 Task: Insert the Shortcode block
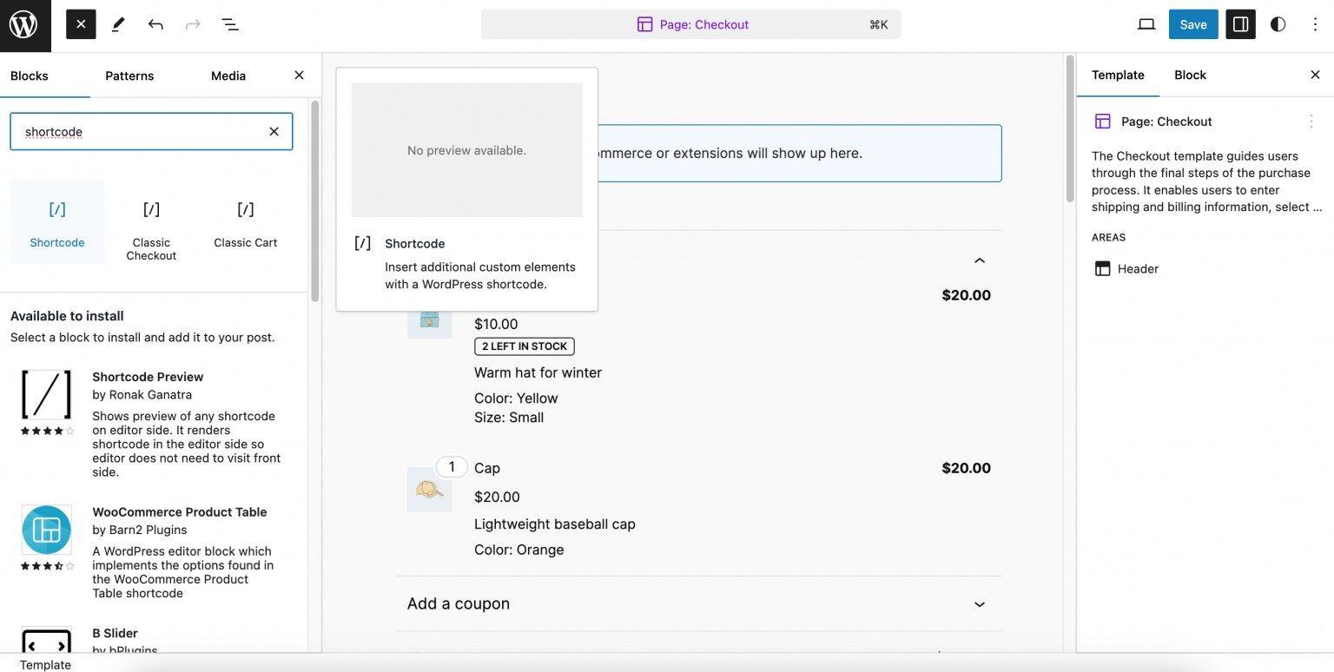pos(56,221)
